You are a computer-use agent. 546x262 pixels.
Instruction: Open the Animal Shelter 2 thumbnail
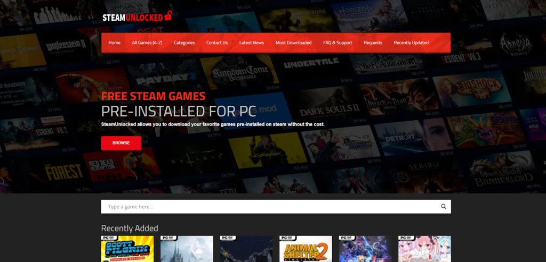306,249
